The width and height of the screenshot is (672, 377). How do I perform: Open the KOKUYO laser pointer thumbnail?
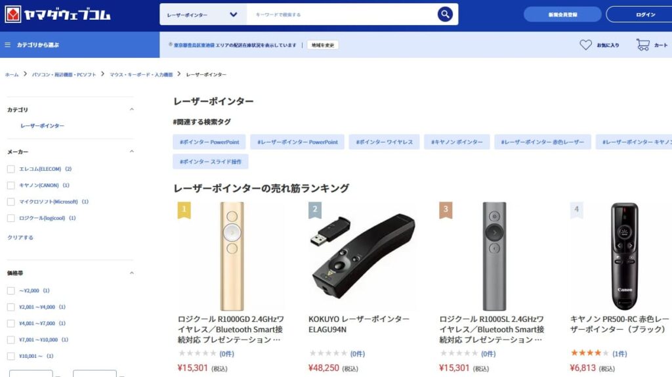click(x=362, y=256)
